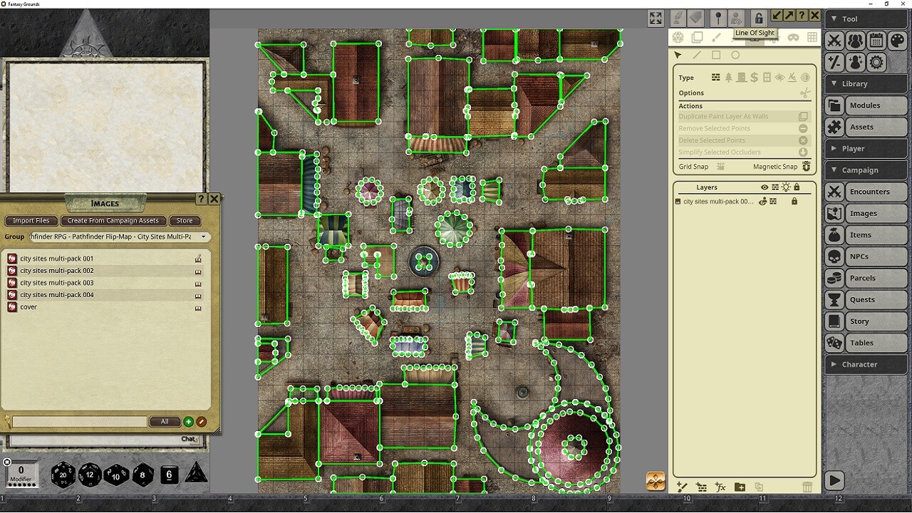This screenshot has height=513, width=912.
Task: Create a new folder in the Layers panel
Action: tap(740, 487)
